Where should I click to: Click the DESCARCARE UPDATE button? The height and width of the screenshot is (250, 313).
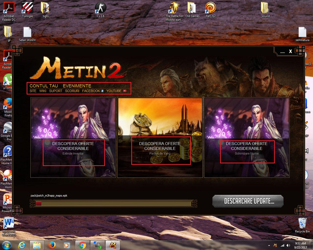(x=248, y=201)
